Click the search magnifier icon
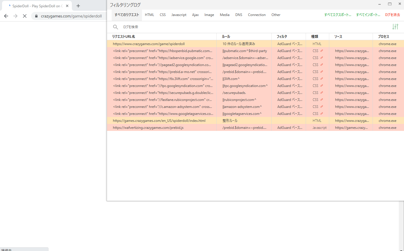The width and height of the screenshot is (404, 251). 115,27
